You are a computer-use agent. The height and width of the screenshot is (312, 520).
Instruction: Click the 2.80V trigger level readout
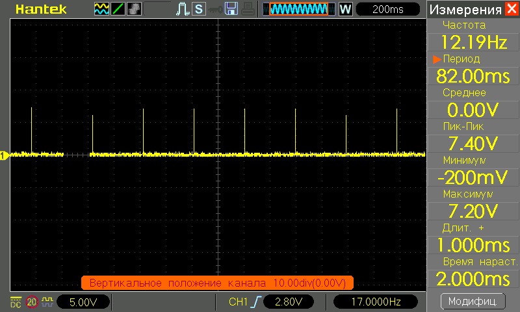288,302
